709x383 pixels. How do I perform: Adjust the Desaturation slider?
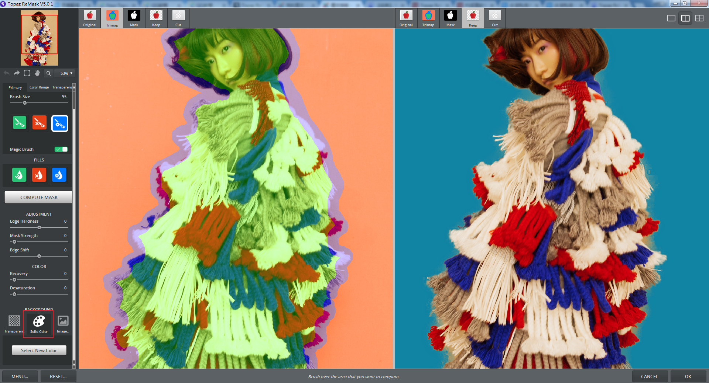click(39, 294)
